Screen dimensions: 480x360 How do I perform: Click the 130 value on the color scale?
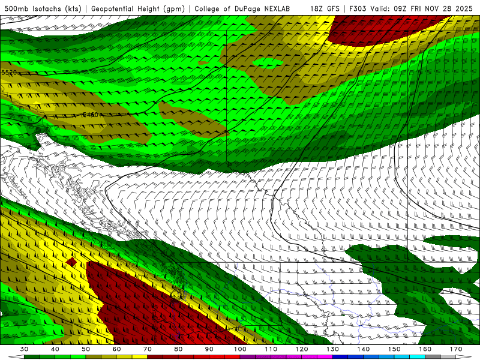333,349
